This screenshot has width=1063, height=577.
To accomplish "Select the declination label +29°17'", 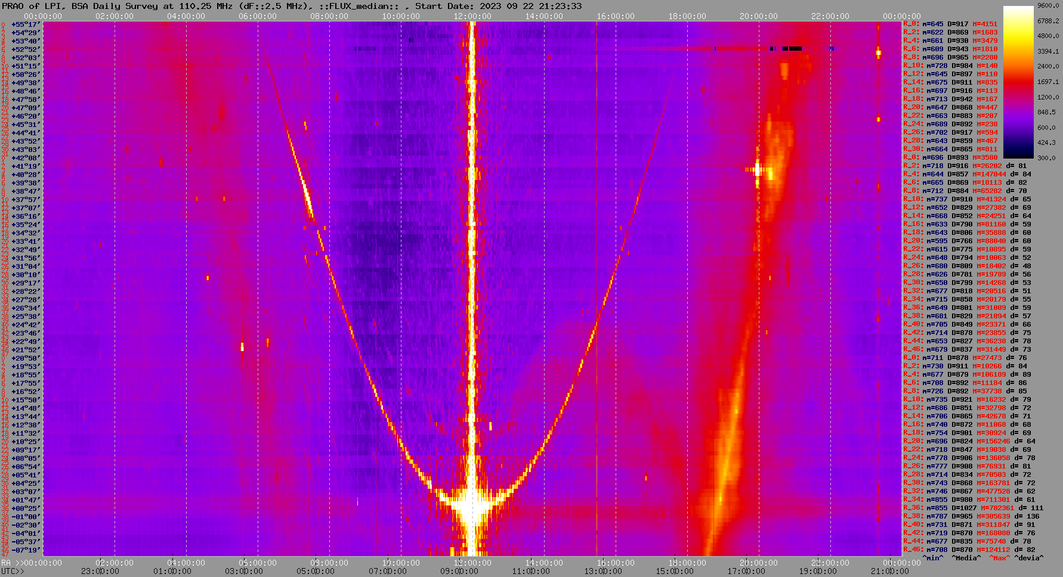I will pyautogui.click(x=26, y=283).
